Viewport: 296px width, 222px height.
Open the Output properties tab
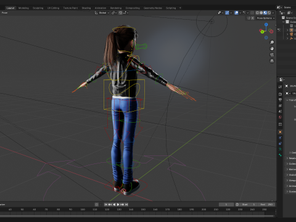pos(280,100)
